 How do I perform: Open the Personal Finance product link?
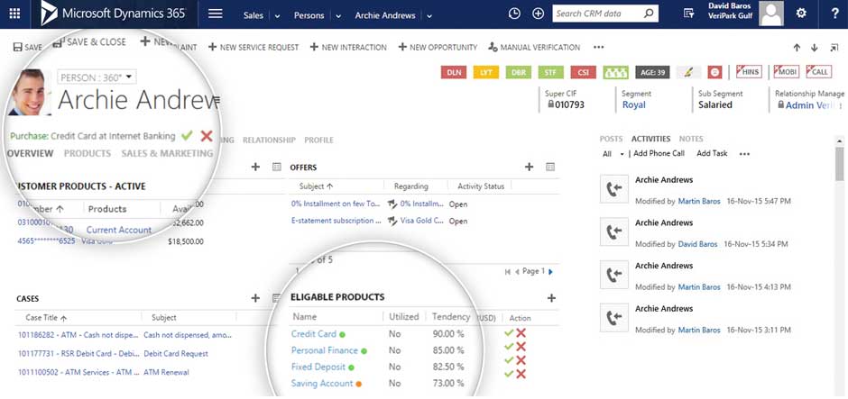(x=325, y=350)
